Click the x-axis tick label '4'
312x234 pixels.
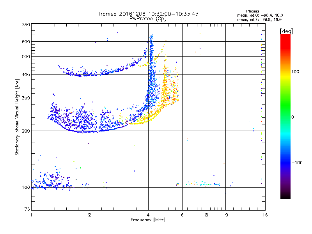pos(148,215)
